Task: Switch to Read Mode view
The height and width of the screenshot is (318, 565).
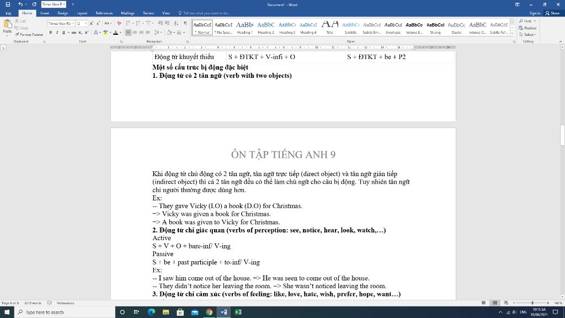Action: [483, 303]
